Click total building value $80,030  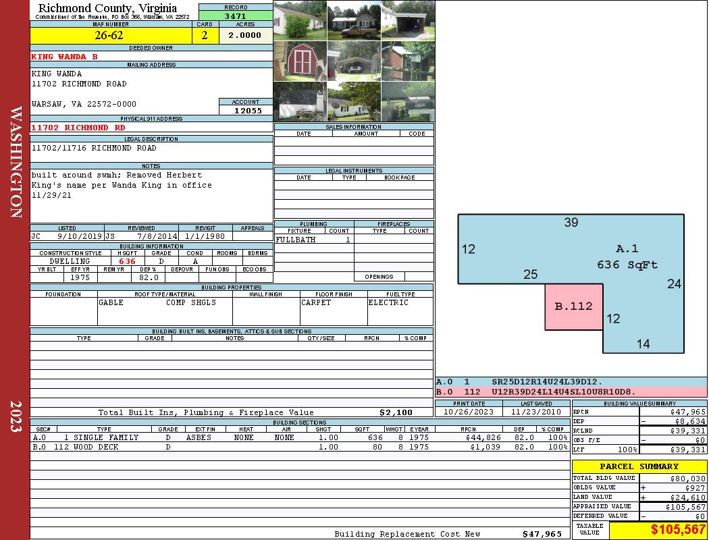click(687, 479)
